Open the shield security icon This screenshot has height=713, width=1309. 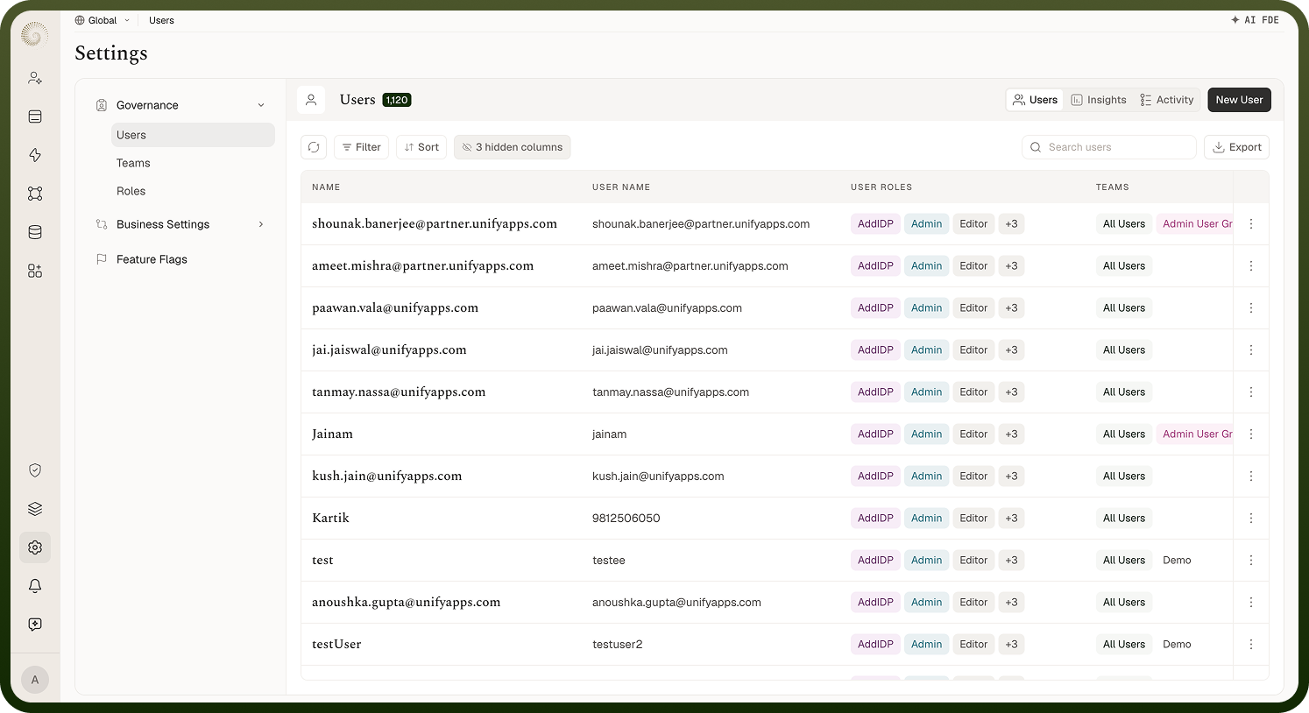point(35,470)
